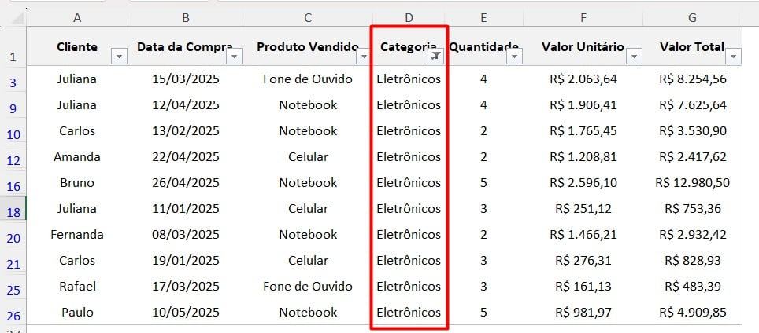Viewport: 759px width, 333px height.
Task: Click value R$ 8.254,56
Action: coord(693,79)
